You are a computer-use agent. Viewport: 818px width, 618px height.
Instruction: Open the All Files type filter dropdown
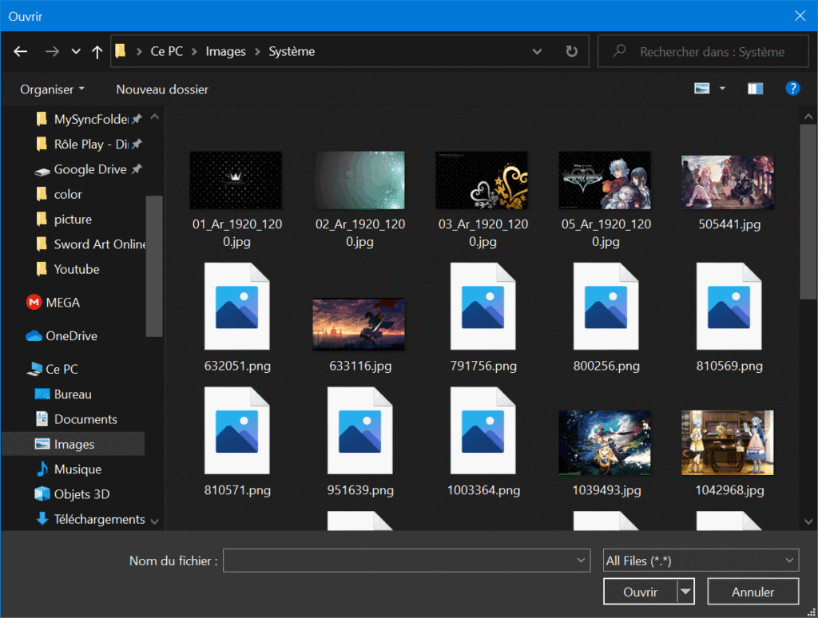coord(701,561)
